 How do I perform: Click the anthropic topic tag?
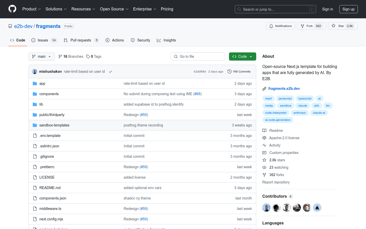[300, 113]
